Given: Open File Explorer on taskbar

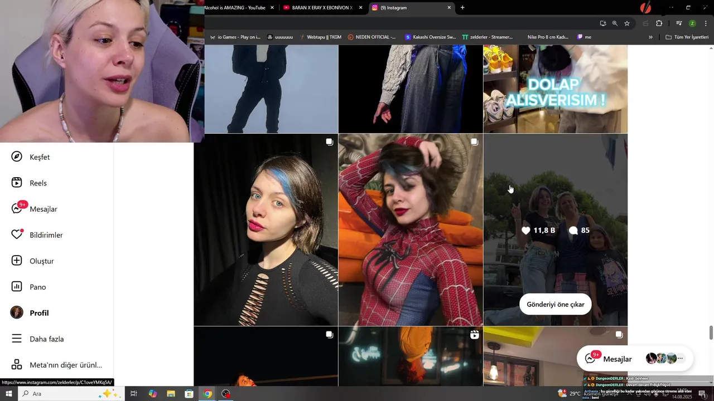Looking at the screenshot, I should pyautogui.click(x=171, y=394).
